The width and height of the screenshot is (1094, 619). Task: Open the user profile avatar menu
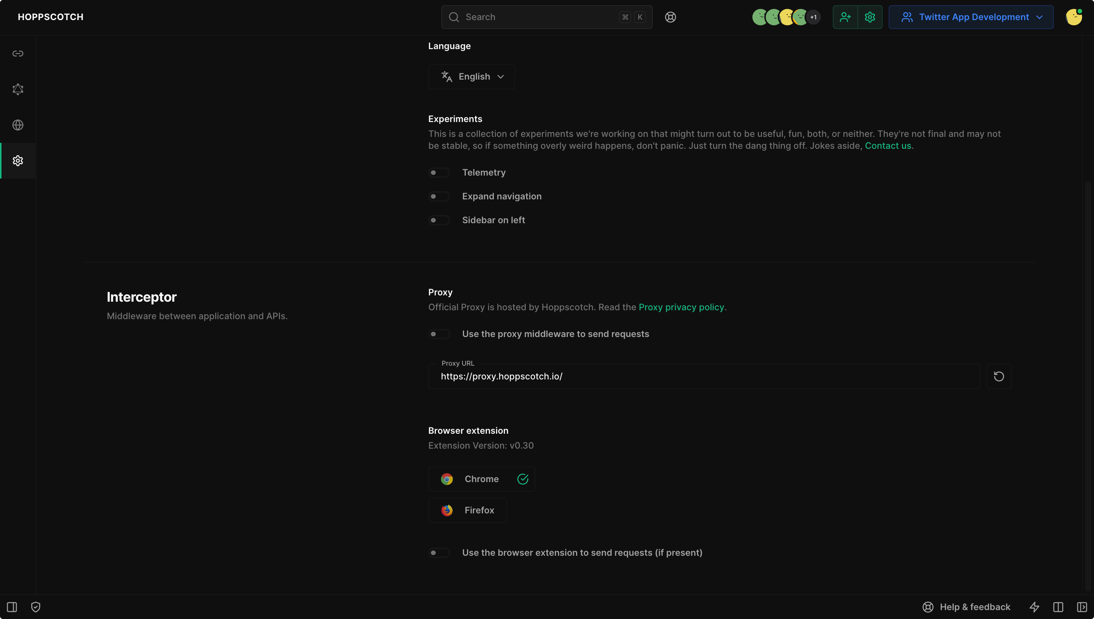(x=1074, y=17)
